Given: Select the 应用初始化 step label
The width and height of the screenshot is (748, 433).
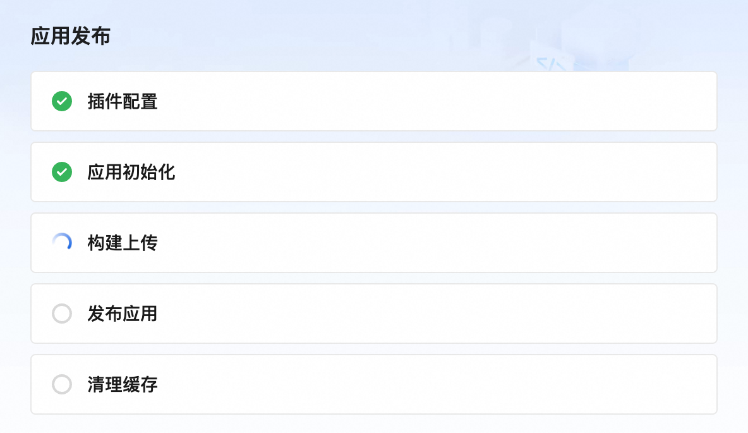Looking at the screenshot, I should 131,172.
